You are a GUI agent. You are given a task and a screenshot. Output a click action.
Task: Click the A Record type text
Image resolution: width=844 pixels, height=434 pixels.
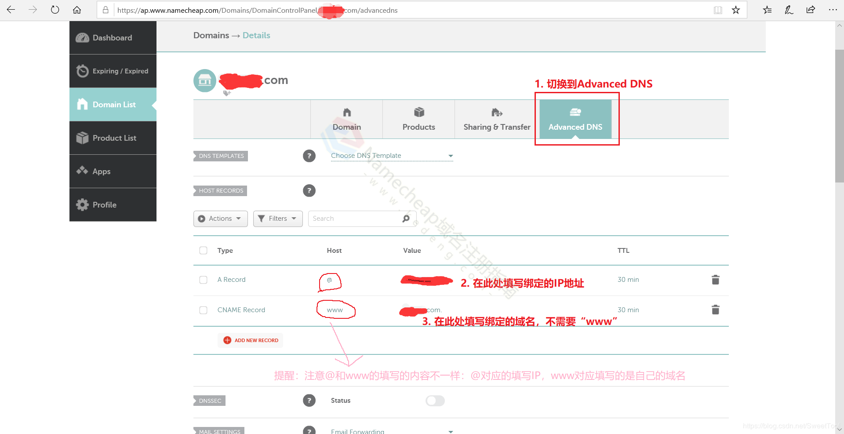tap(231, 280)
